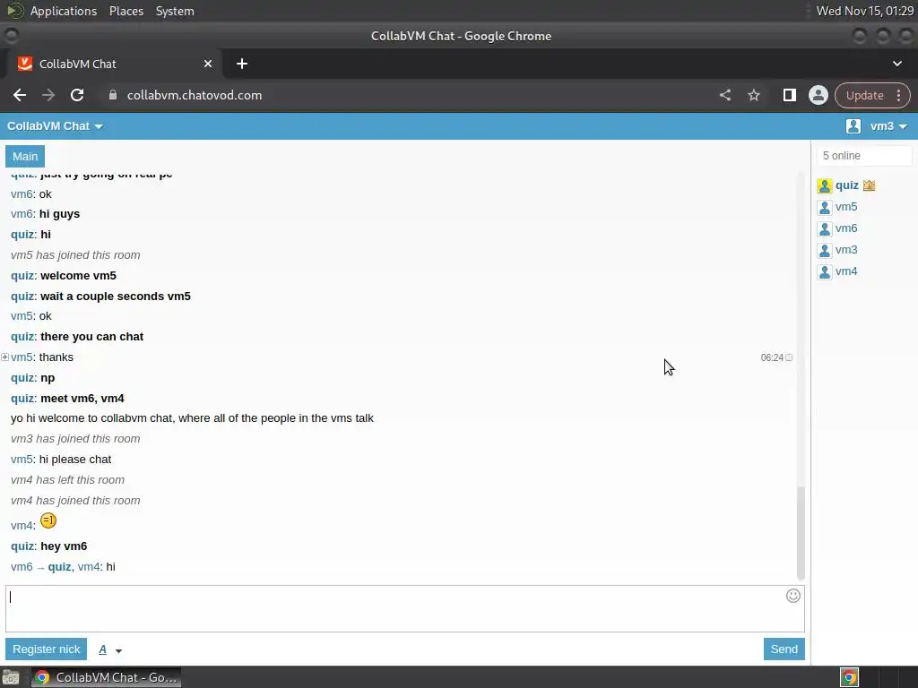Click the smiley emoticon in vm4's message
This screenshot has height=688, width=918.
point(48,520)
